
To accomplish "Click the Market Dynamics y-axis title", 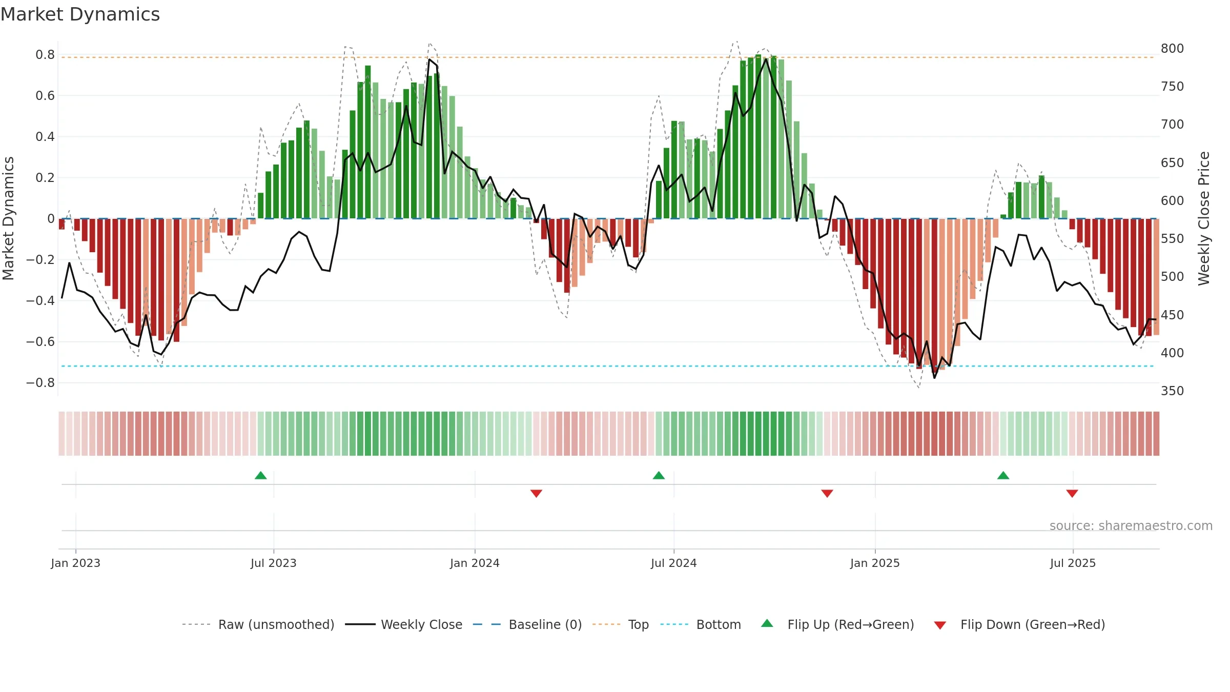I will click(8, 218).
